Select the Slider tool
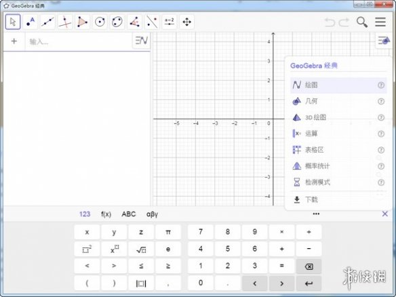 (x=170, y=22)
